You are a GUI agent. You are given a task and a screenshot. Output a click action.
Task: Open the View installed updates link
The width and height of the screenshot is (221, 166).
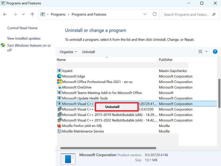pyautogui.click(x=23, y=38)
